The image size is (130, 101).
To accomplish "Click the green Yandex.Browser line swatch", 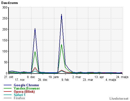I will click(7, 88).
